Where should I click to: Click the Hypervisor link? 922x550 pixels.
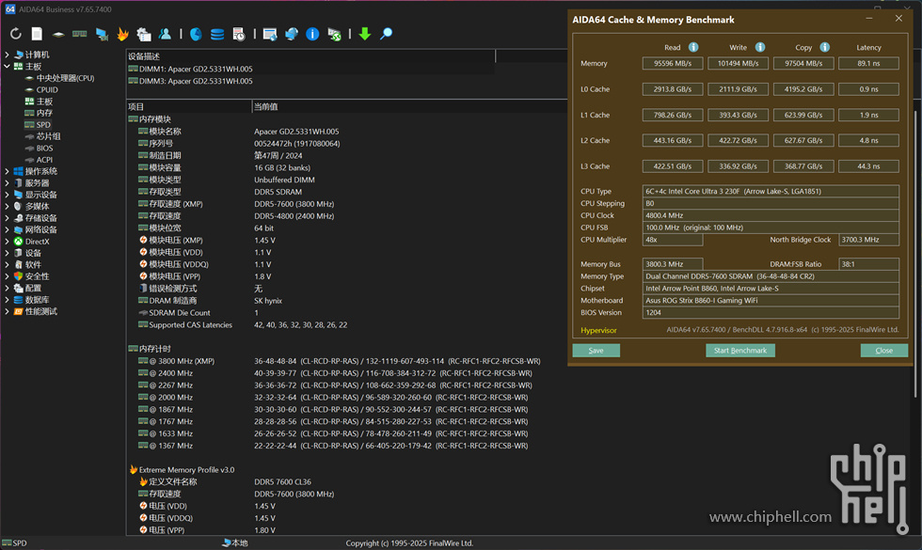598,330
